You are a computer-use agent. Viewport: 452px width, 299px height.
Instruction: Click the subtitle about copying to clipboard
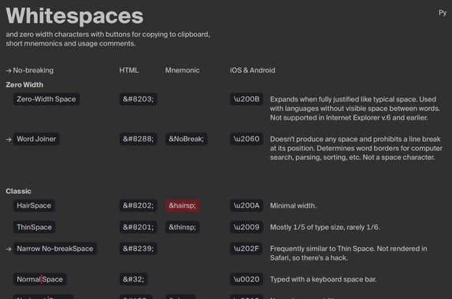(x=108, y=39)
